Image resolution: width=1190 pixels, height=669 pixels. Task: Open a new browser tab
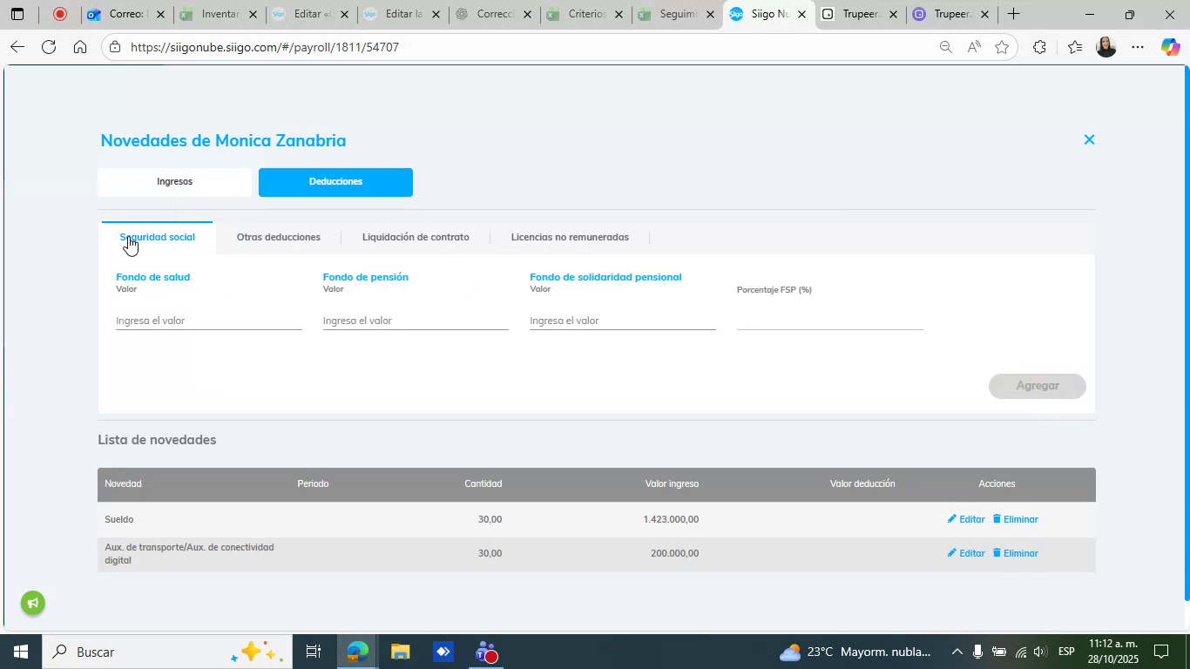point(1013,14)
